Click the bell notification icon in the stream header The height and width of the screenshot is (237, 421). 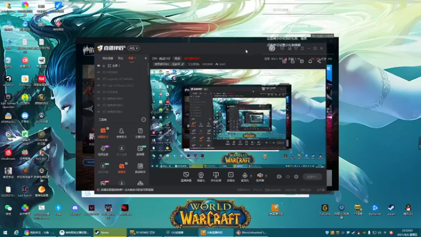pyautogui.click(x=310, y=62)
